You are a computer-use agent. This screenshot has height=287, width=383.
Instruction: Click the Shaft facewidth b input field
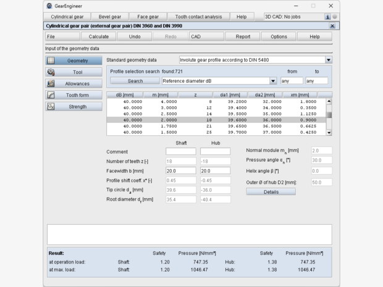pos(180,171)
